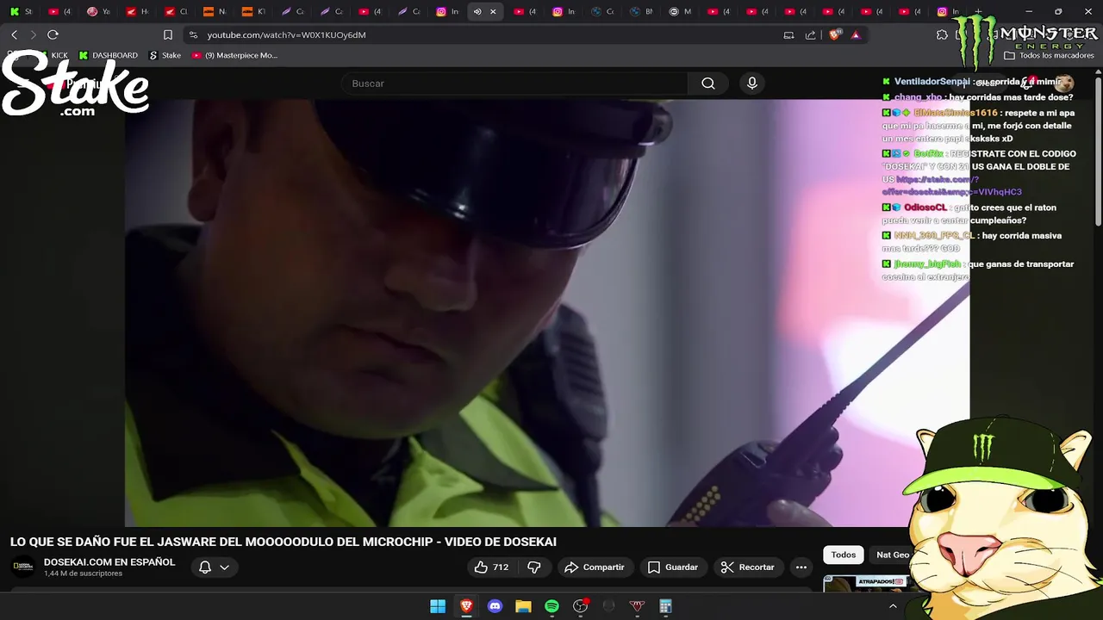The image size is (1103, 620).
Task: Reload the YouTube page
Action: [53, 34]
